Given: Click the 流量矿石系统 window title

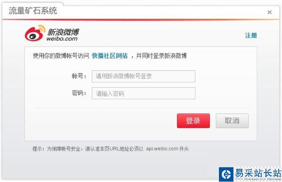Looking at the screenshot, I should [33, 11].
